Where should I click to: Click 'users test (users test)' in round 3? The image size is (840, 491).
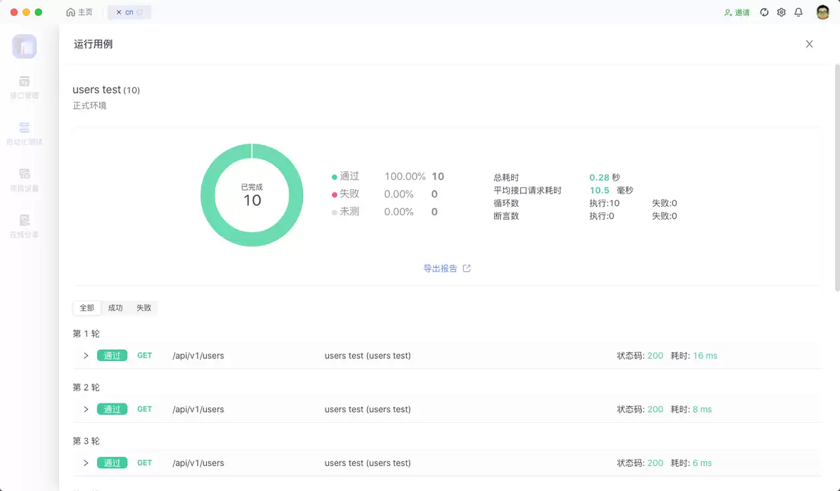coord(367,463)
